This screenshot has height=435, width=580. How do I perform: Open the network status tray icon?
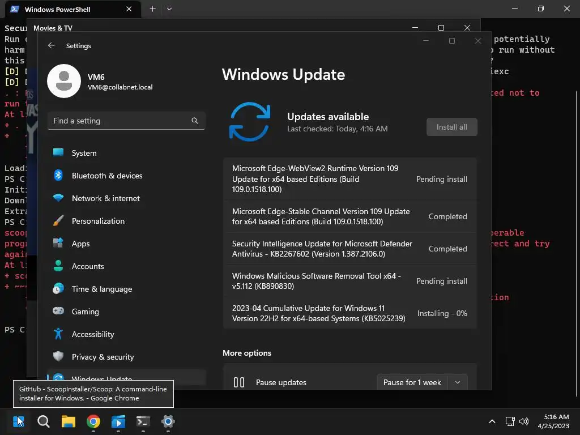pos(510,421)
